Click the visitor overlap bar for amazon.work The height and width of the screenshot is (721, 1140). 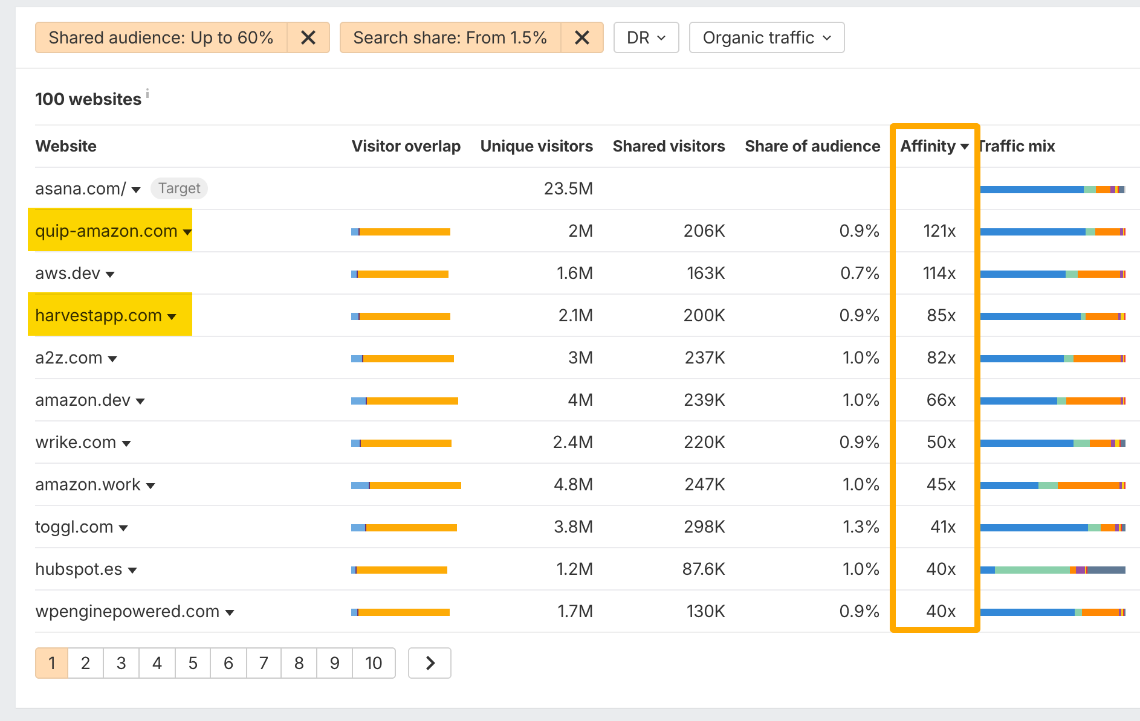(406, 485)
